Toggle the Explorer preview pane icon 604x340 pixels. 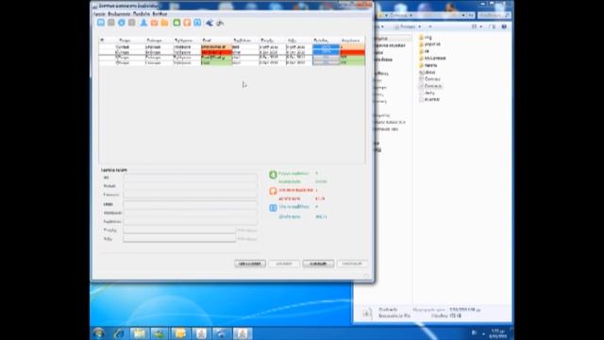pyautogui.click(x=493, y=26)
